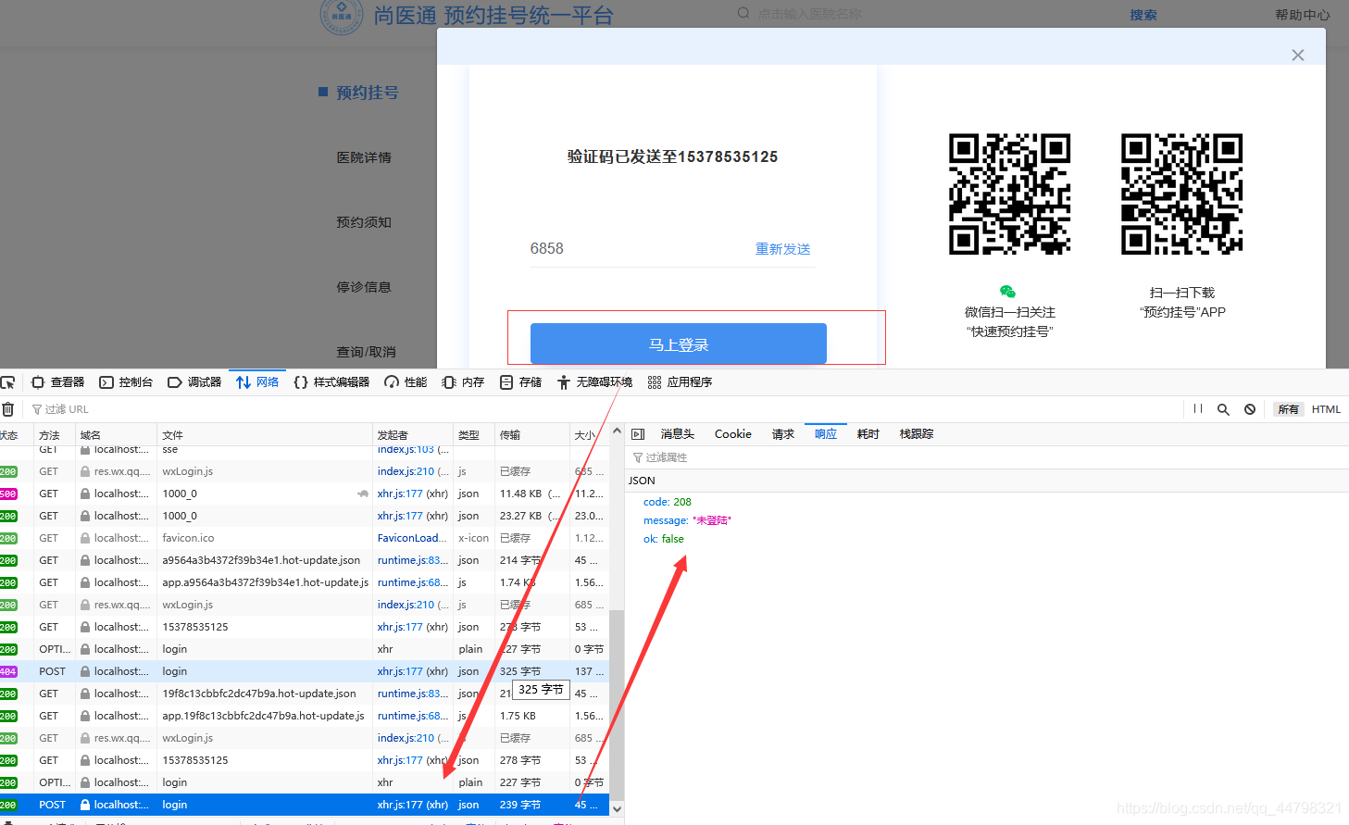This screenshot has width=1349, height=825.
Task: Select 19f8c13cbbfc2dc47b9a.hot-update.json row
Action: pos(305,694)
